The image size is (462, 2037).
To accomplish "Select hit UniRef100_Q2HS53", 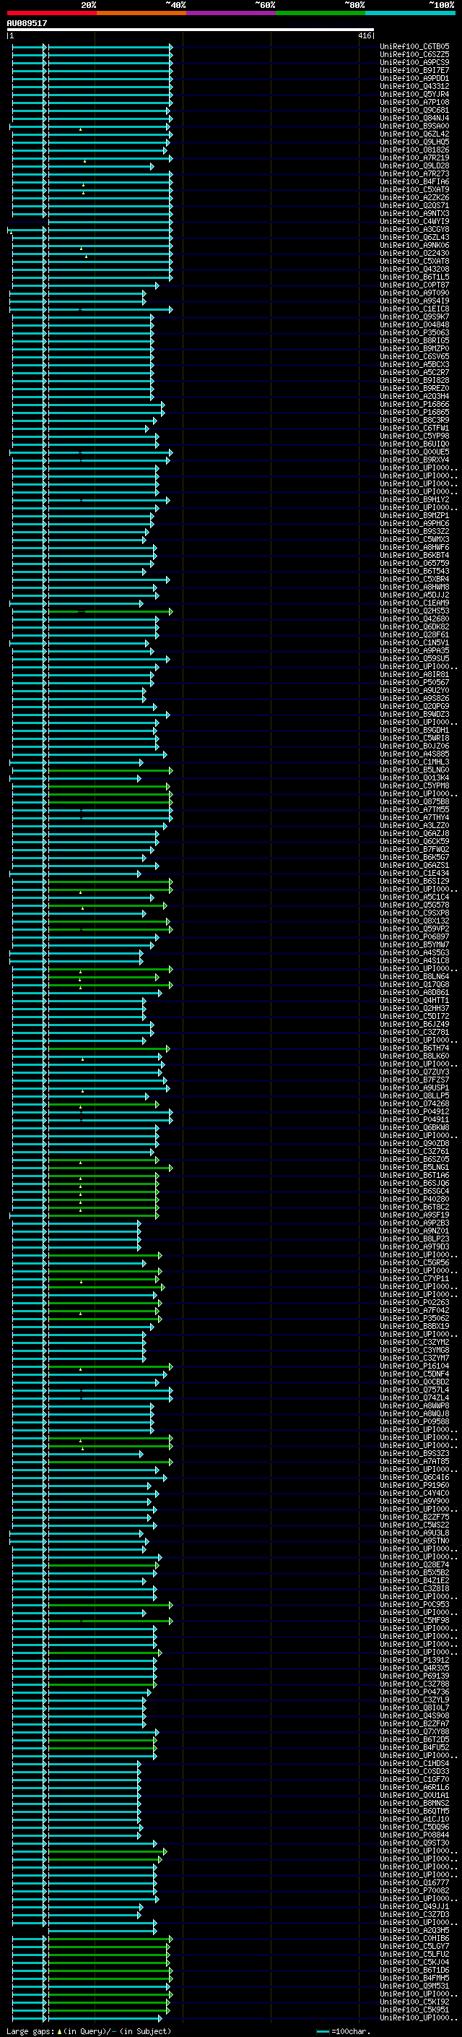I will pos(414,611).
